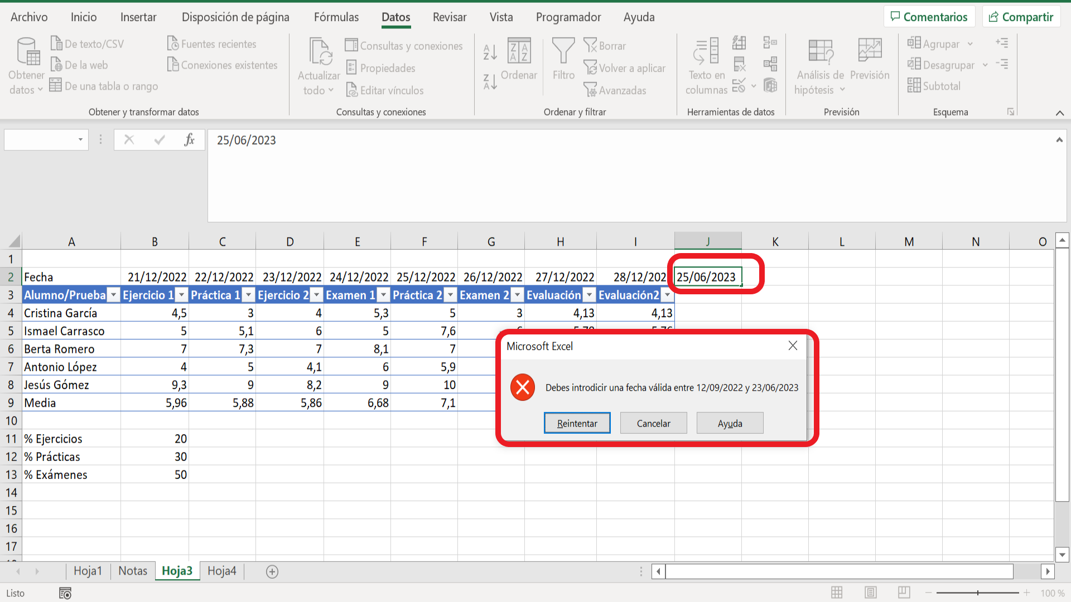Viewport: 1071px width, 602px height.
Task: Open Práctica 2 filter dropdown
Action: click(x=450, y=295)
